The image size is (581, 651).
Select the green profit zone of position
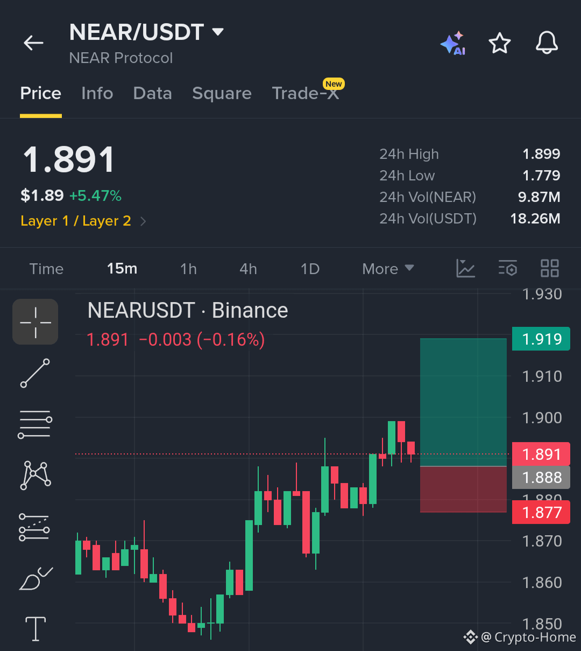coord(463,402)
